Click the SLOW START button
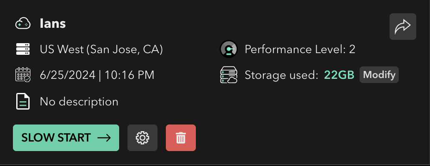430x166 pixels. [x=66, y=138]
